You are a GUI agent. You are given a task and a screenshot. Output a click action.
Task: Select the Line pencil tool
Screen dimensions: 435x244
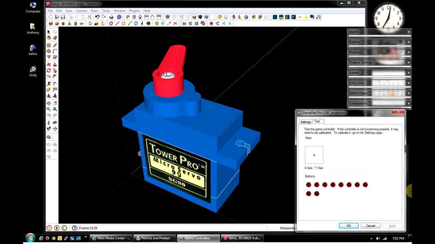[55, 45]
